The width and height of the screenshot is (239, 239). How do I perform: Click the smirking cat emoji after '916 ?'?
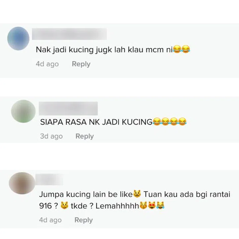click(64, 205)
